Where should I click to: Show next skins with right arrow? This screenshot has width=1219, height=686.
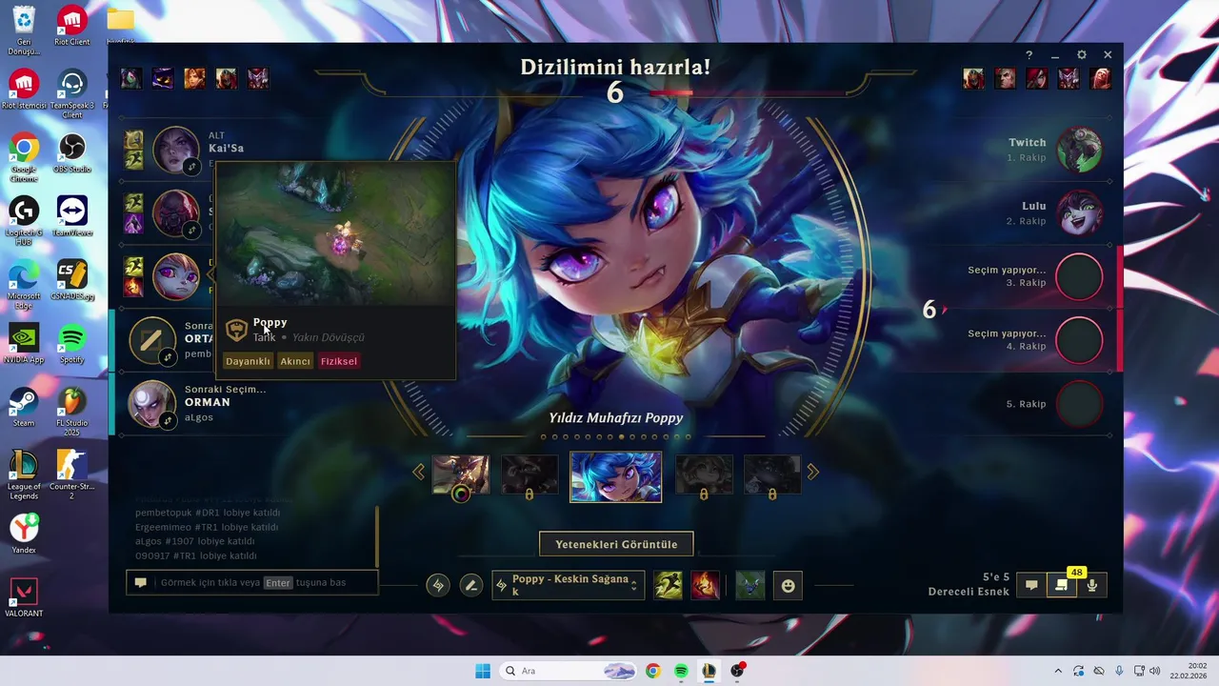click(813, 472)
